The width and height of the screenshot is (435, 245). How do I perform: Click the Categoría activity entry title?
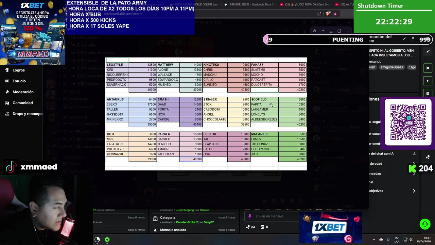pyautogui.click(x=168, y=217)
